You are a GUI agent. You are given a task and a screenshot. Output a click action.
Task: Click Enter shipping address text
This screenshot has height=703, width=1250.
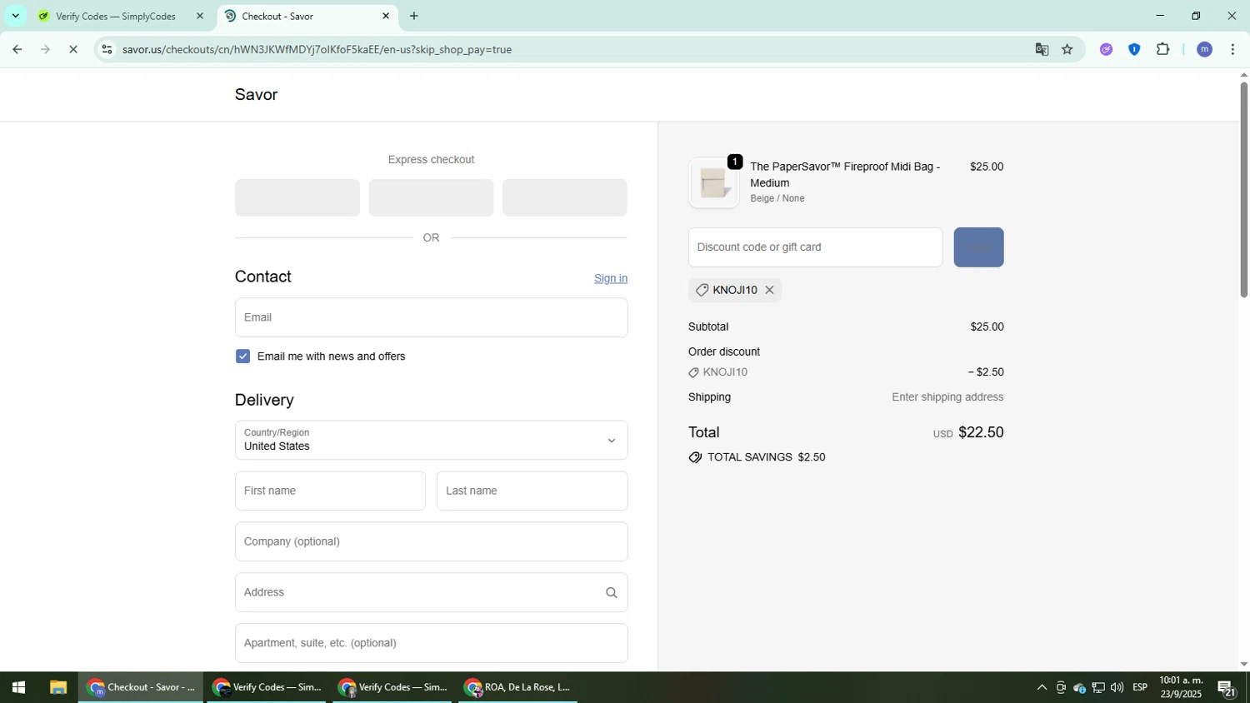(947, 397)
